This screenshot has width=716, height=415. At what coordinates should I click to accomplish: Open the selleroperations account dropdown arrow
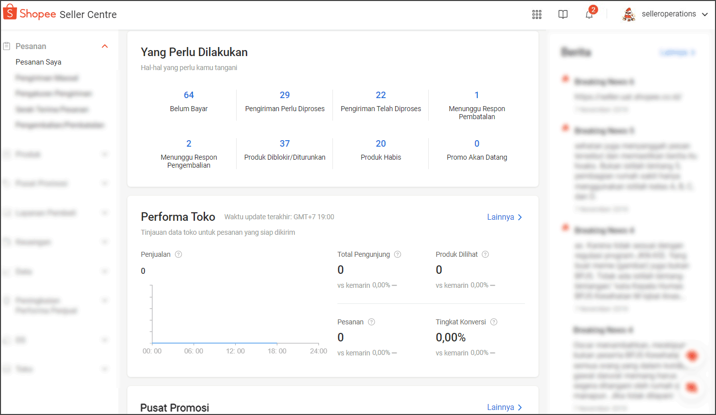click(x=705, y=15)
